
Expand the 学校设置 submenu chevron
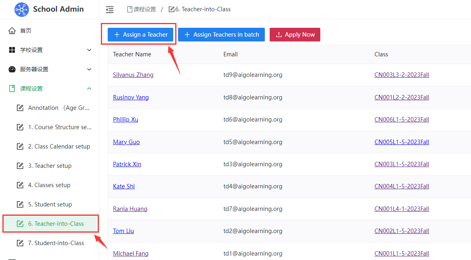(x=89, y=50)
